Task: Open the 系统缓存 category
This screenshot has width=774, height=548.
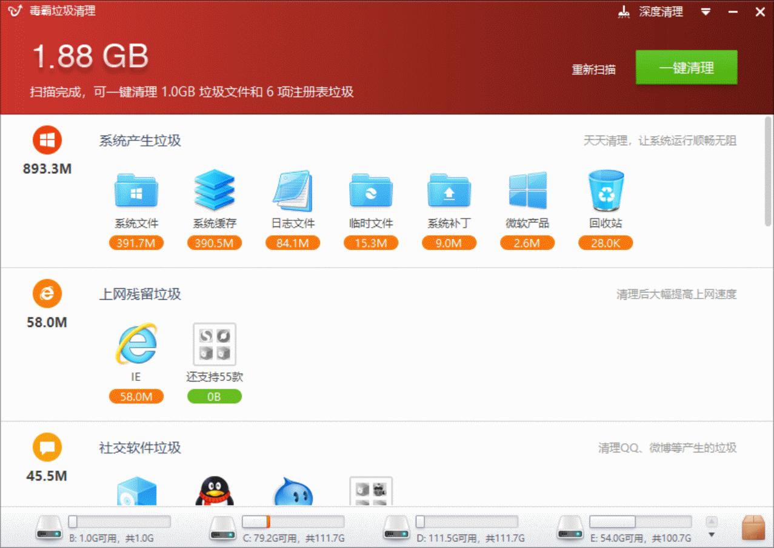Action: pyautogui.click(x=214, y=193)
